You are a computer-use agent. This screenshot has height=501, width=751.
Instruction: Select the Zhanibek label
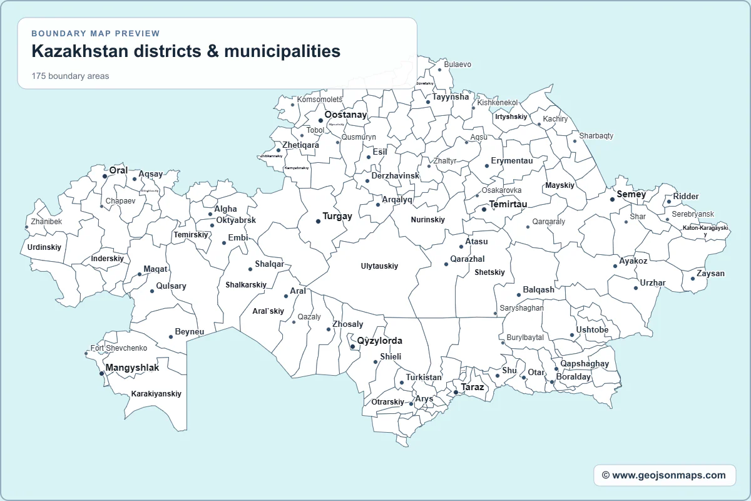(47, 222)
